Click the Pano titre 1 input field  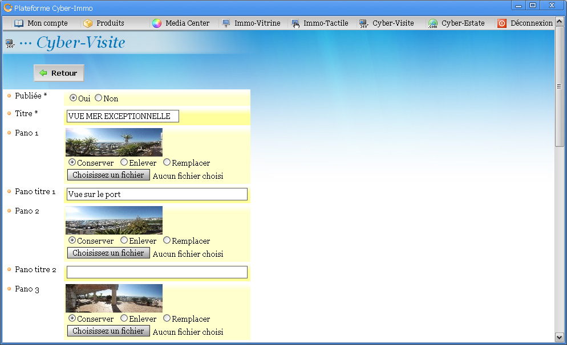(x=157, y=194)
